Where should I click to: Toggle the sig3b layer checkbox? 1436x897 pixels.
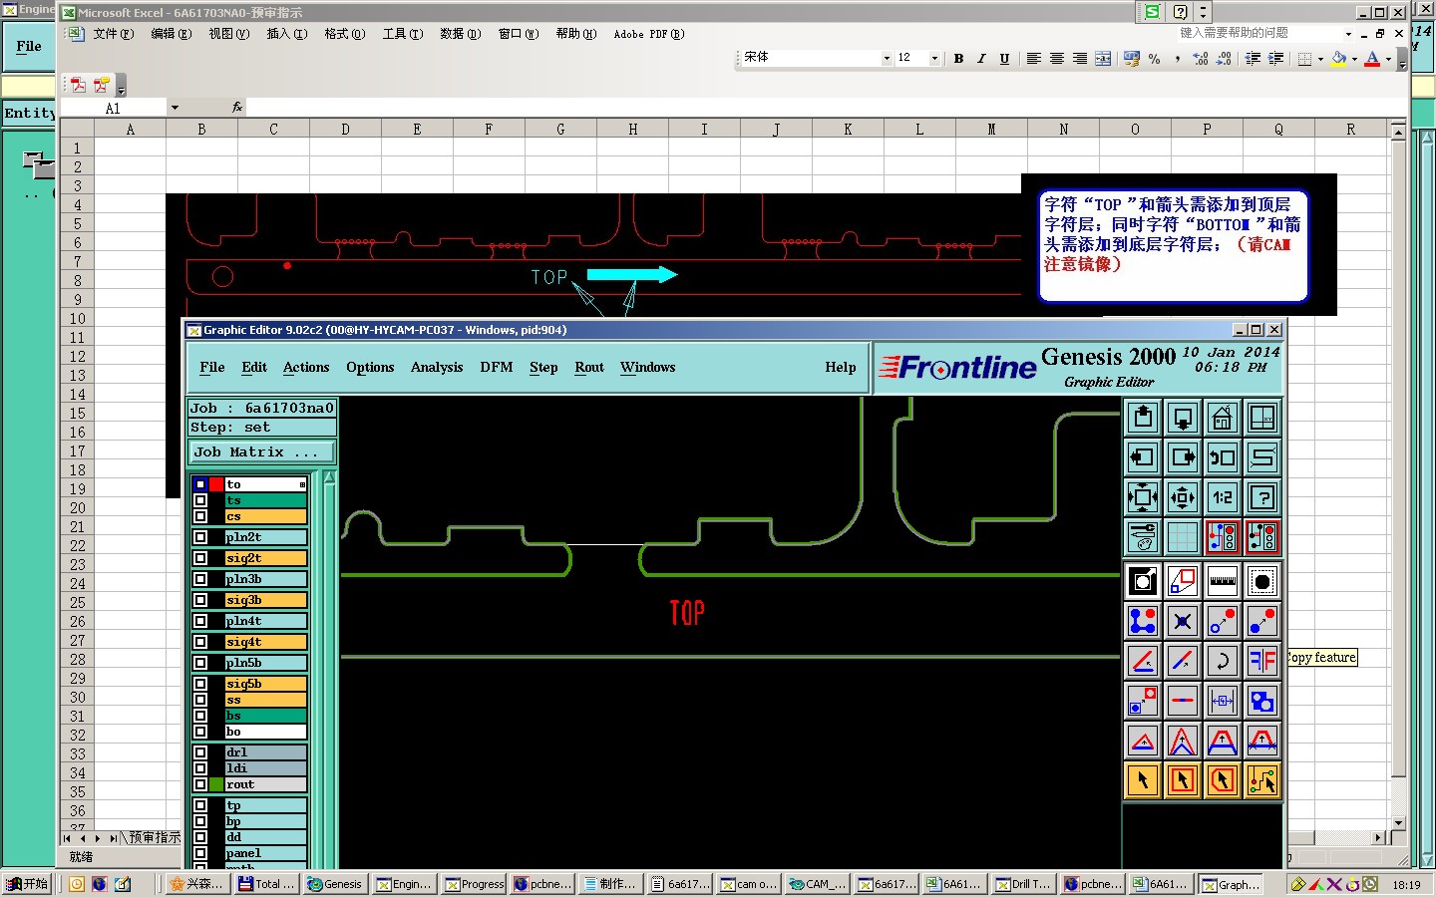pyautogui.click(x=200, y=600)
